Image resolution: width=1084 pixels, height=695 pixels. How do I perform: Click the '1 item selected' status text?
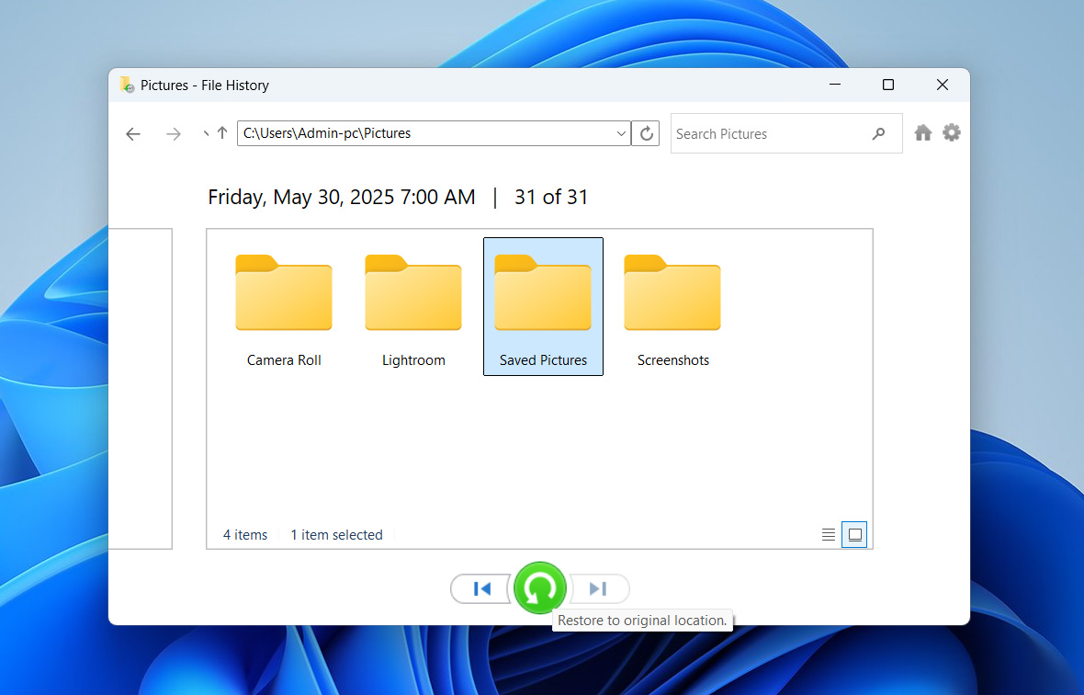pos(336,534)
